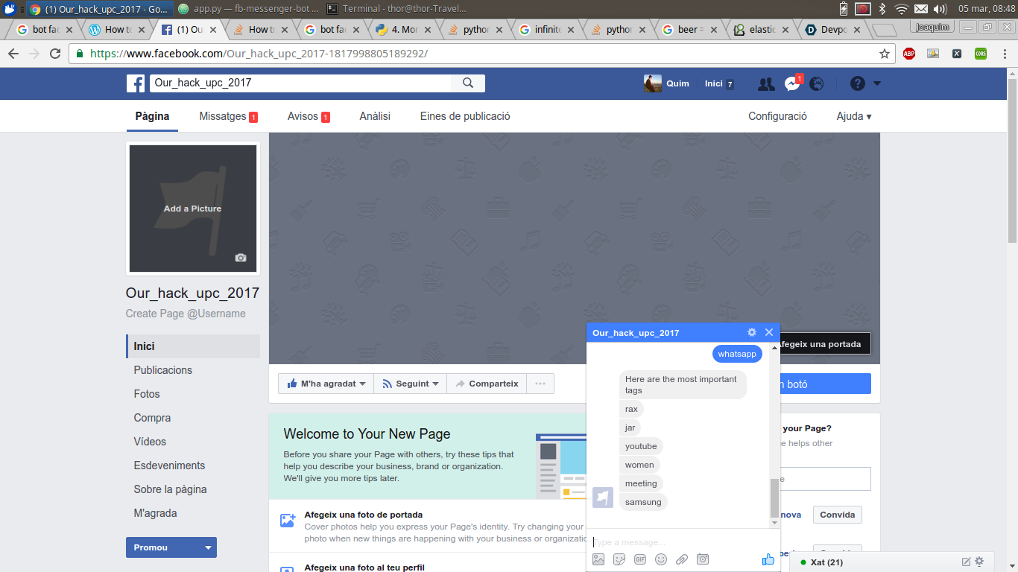Open the Missatges tab
This screenshot has height=572, width=1018.
click(228, 116)
